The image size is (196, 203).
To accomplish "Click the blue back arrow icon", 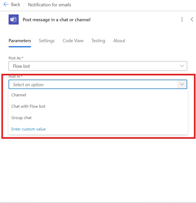I will (6, 5).
